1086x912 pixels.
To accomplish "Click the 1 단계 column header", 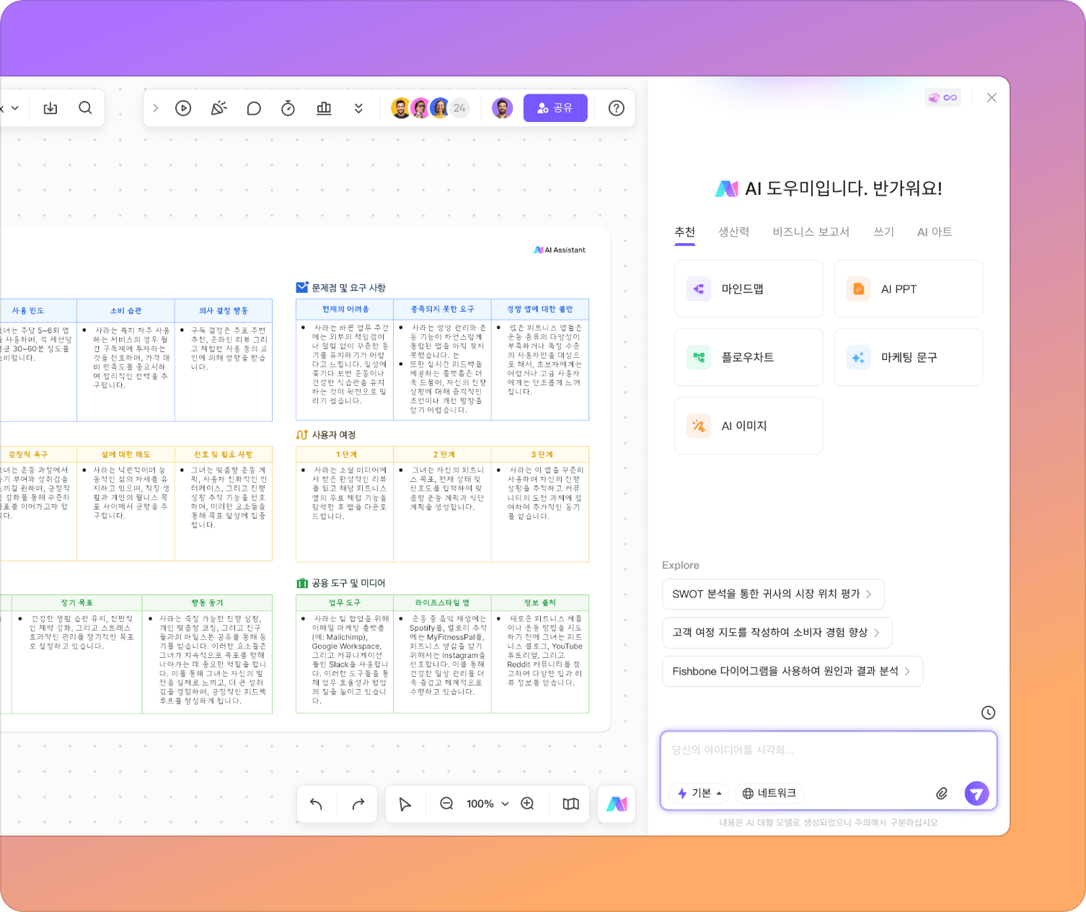I will pos(345,455).
